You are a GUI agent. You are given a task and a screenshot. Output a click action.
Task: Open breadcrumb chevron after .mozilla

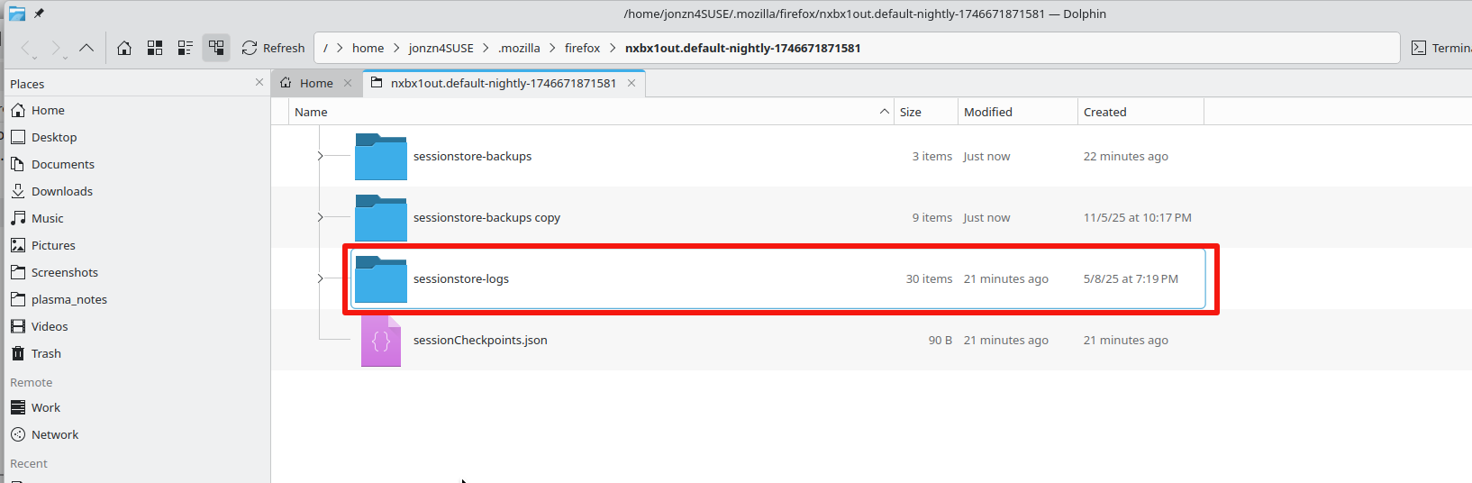point(552,48)
